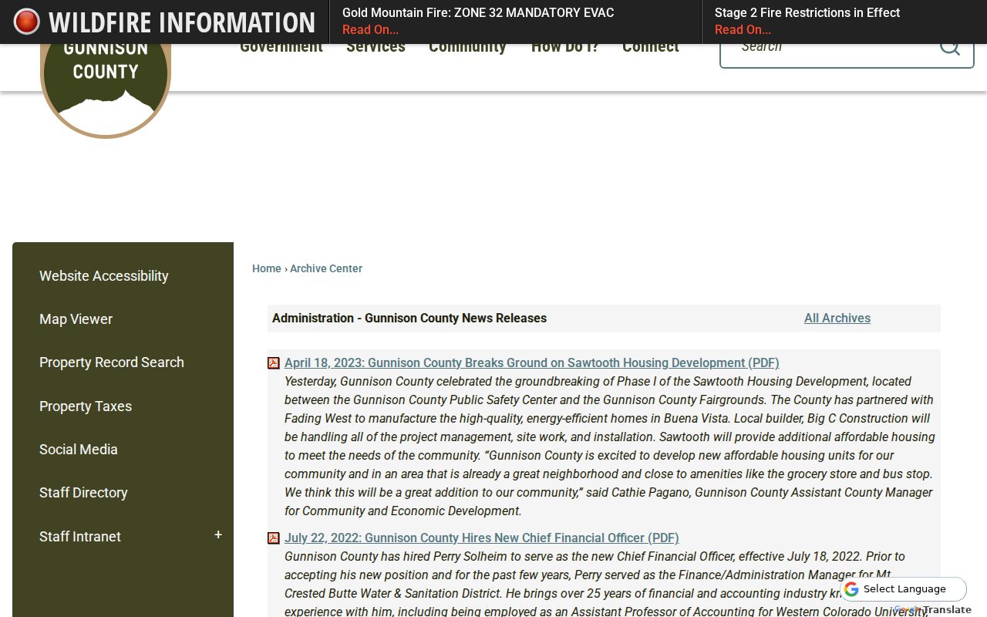Open the How Do I? menu

[x=565, y=48]
